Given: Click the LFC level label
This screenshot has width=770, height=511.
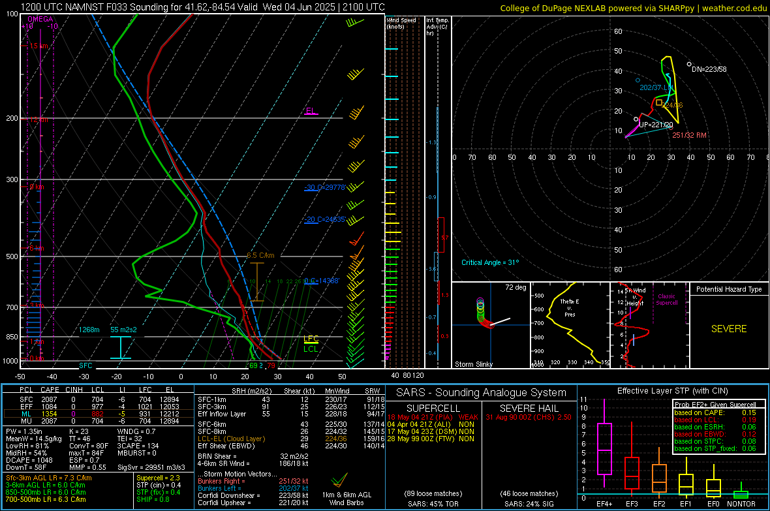Looking at the screenshot, I should [x=311, y=339].
